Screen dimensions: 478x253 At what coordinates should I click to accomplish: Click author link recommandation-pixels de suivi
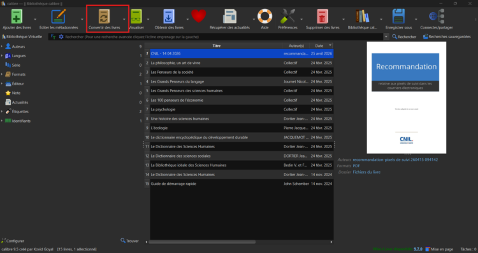point(395,160)
